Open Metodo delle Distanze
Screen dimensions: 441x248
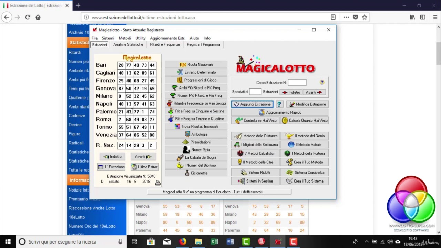coord(255,136)
